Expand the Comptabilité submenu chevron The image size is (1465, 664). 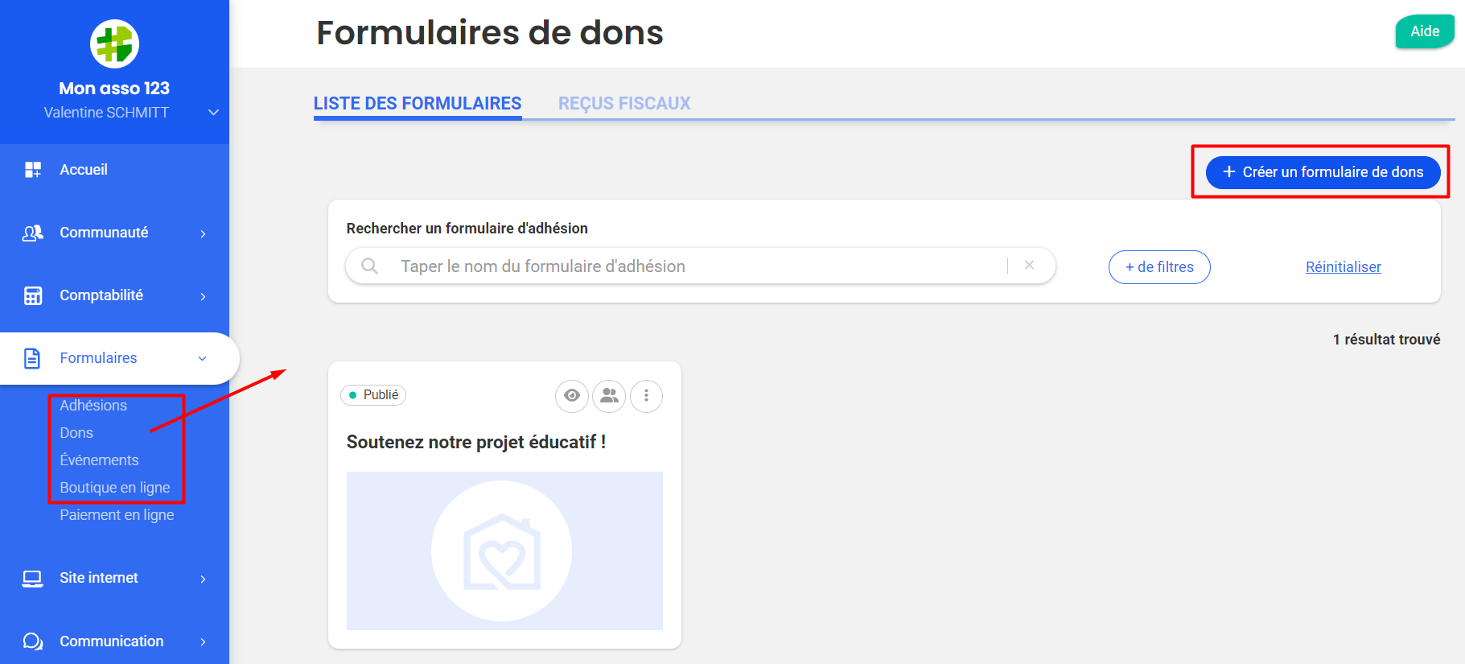click(x=203, y=296)
